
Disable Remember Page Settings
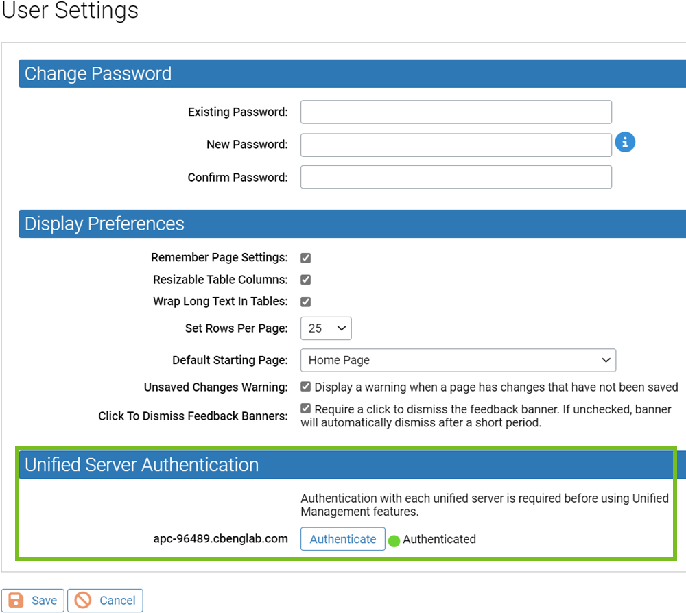point(305,258)
